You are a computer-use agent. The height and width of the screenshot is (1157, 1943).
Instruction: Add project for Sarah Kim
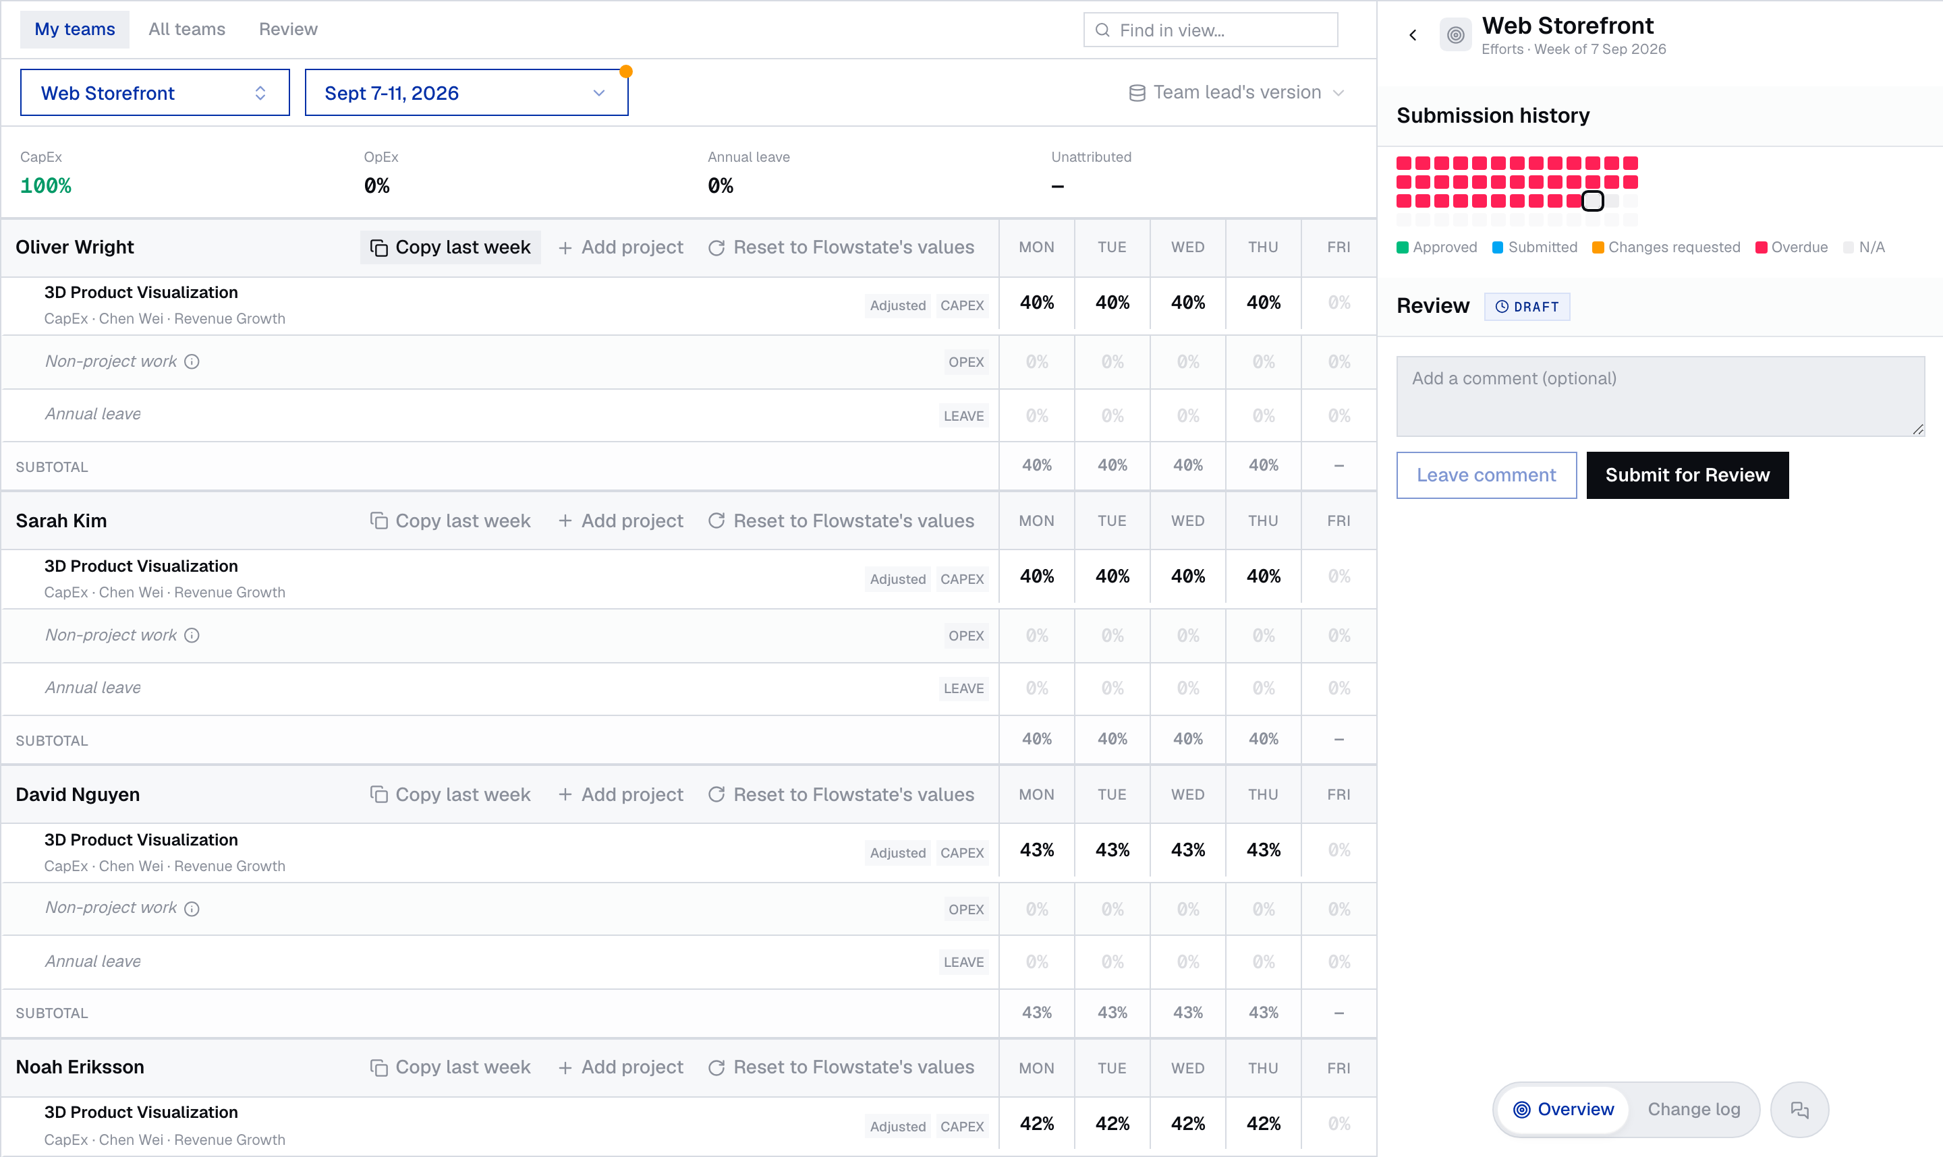point(621,521)
